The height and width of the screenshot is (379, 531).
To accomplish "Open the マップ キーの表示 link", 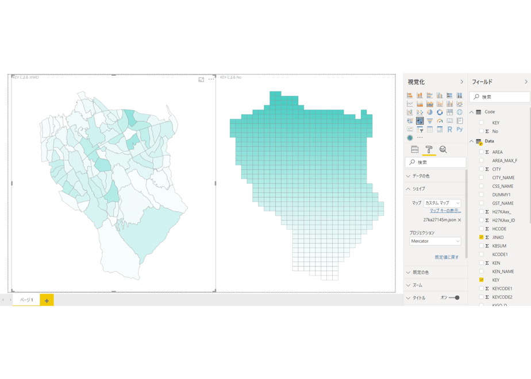I will pyautogui.click(x=445, y=211).
